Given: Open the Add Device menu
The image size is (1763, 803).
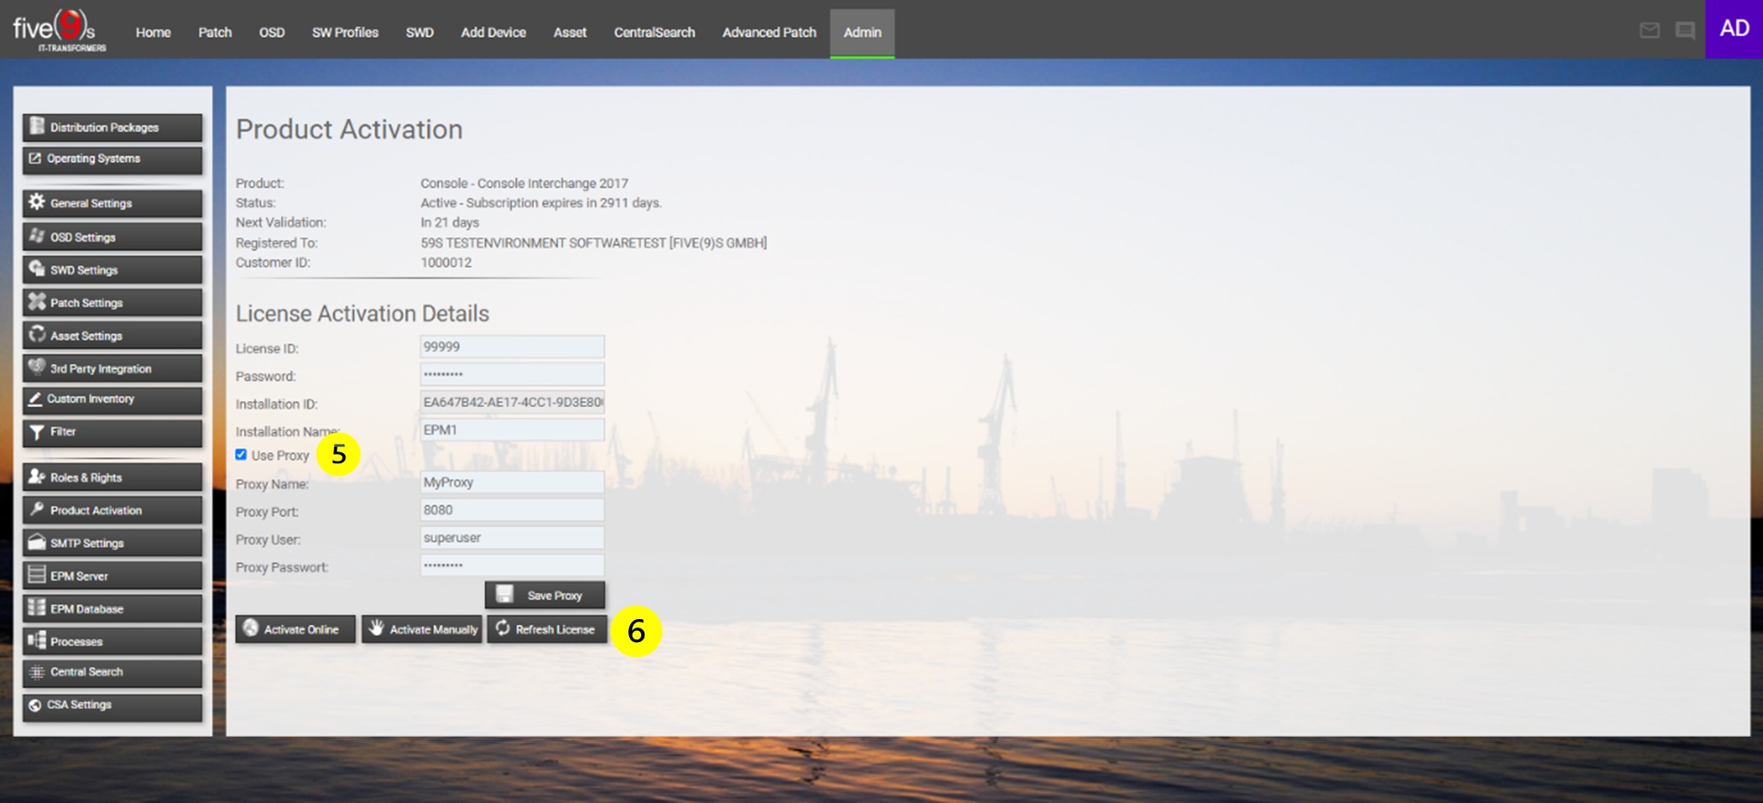Looking at the screenshot, I should 493,32.
